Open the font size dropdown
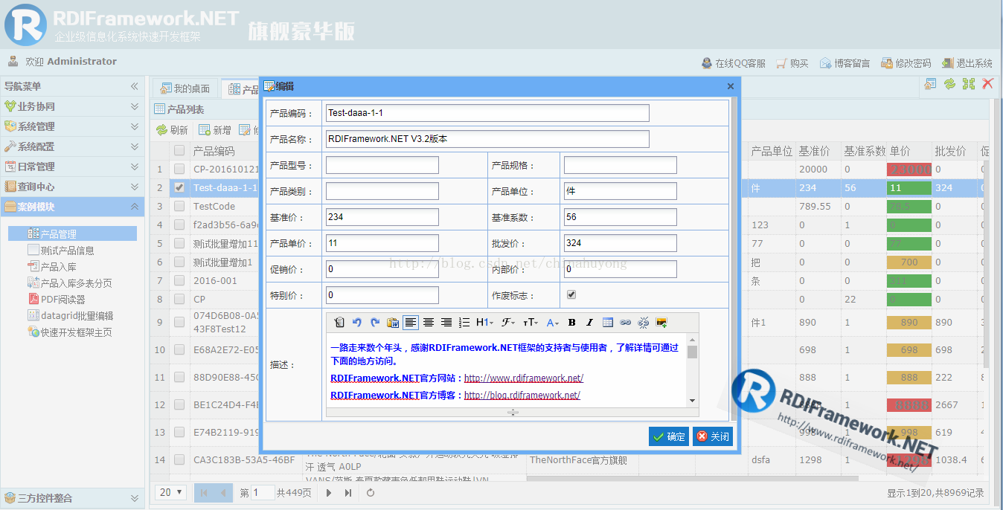This screenshot has height=510, width=1003. (531, 322)
